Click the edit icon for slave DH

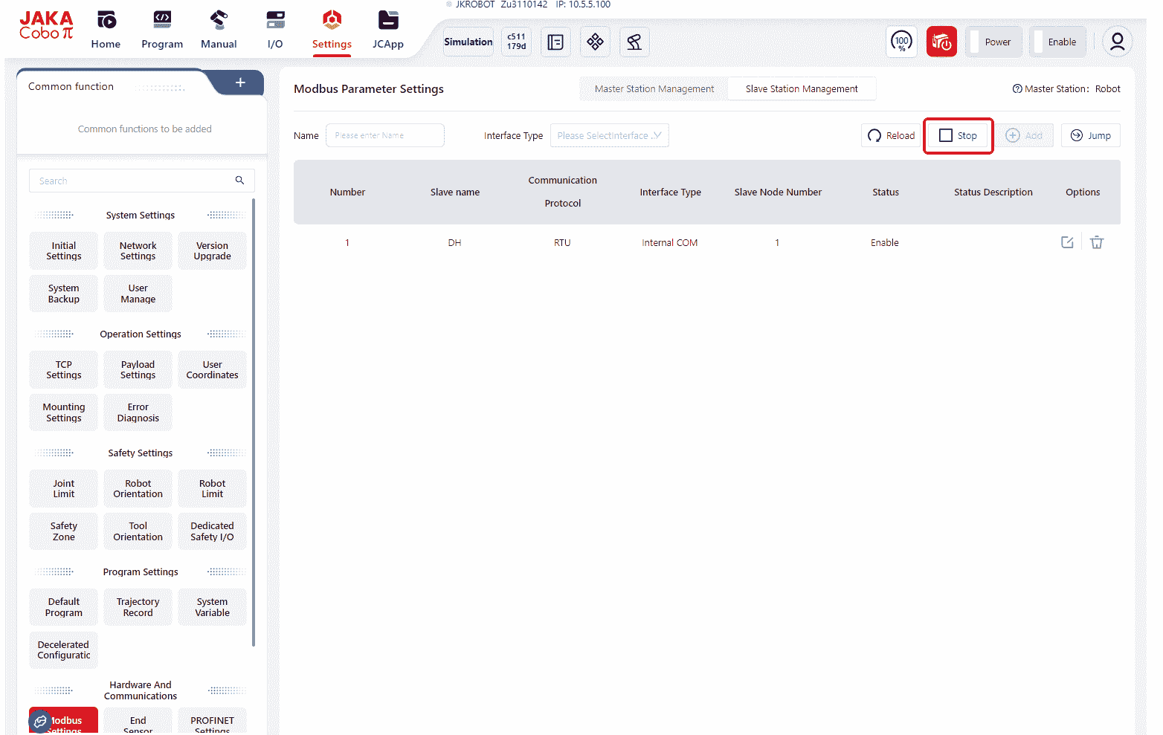point(1067,242)
